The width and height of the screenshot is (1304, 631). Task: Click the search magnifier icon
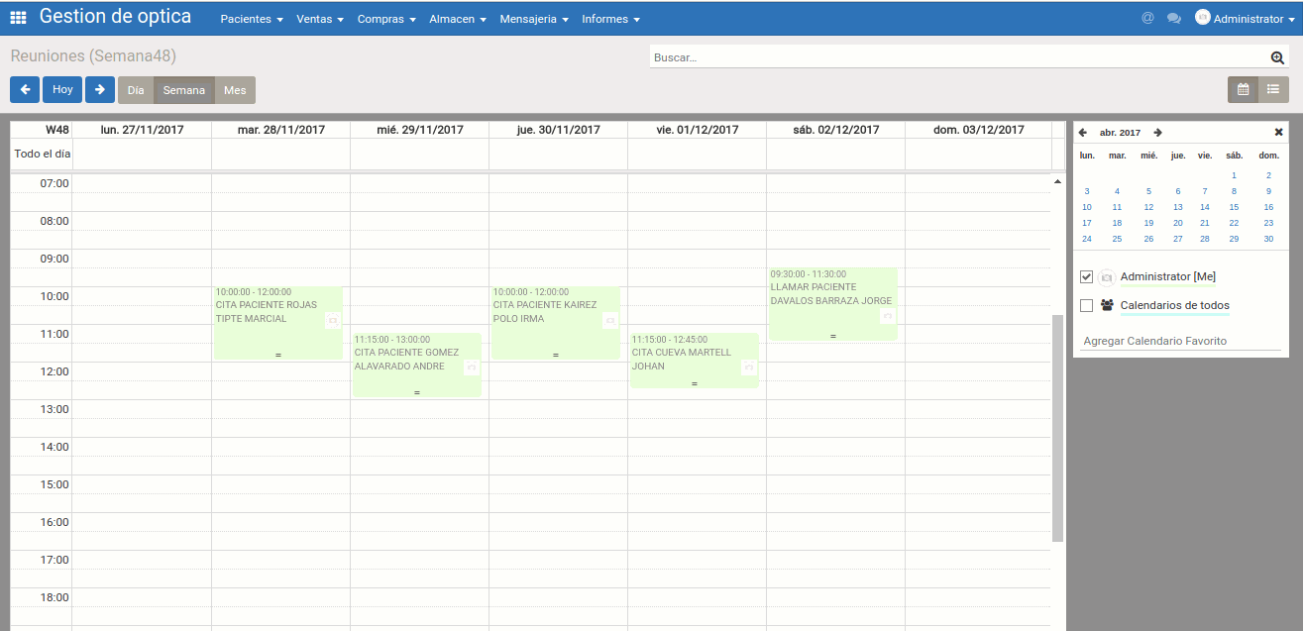tap(1277, 58)
